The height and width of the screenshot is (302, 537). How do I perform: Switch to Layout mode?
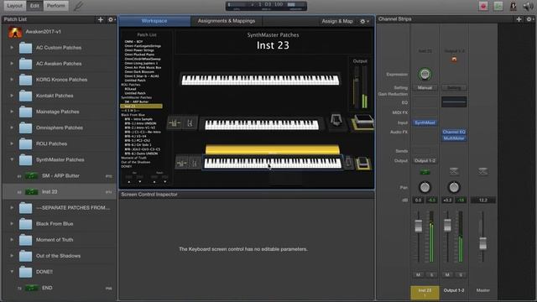coord(14,6)
